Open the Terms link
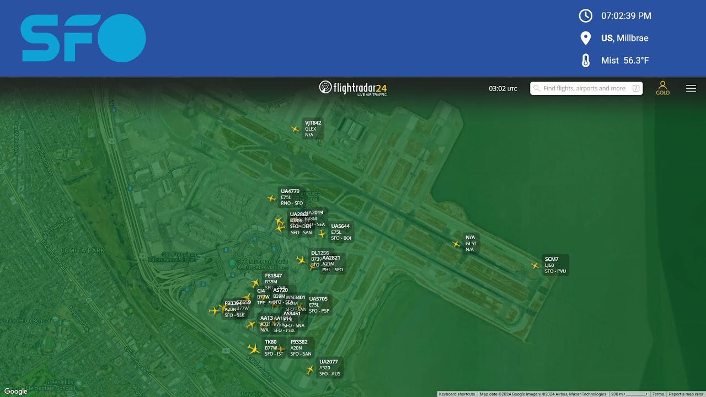 pyautogui.click(x=658, y=394)
